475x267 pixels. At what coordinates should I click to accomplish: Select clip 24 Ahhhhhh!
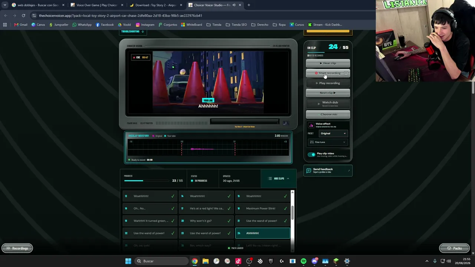[x=263, y=233]
